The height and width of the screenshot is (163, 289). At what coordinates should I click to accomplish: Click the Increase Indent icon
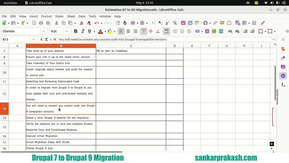[245, 31]
